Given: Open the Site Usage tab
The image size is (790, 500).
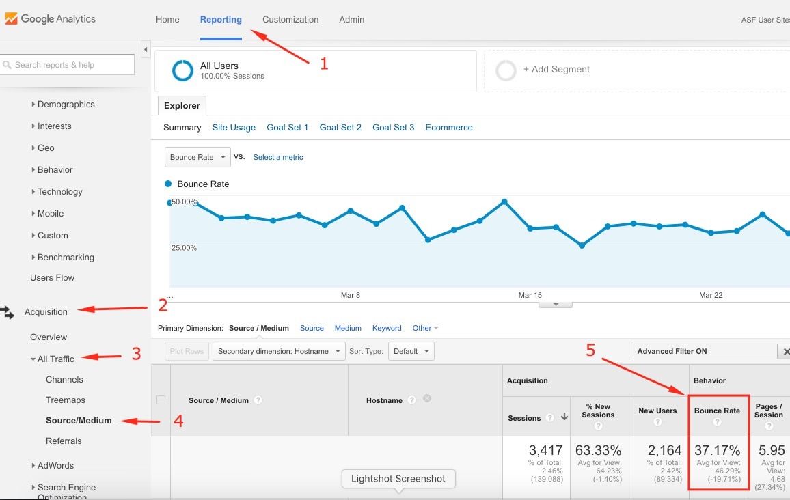Looking at the screenshot, I should tap(234, 127).
